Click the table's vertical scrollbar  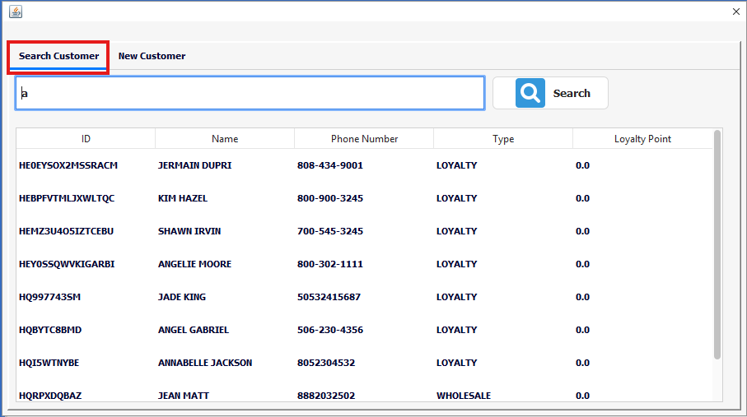[717, 247]
